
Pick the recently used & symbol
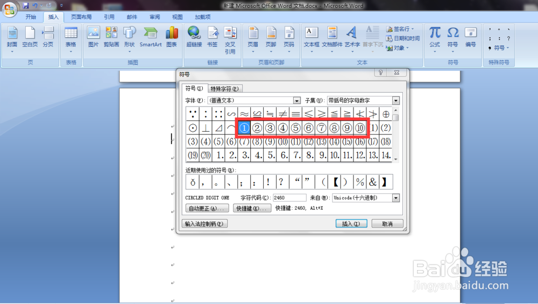(x=373, y=182)
